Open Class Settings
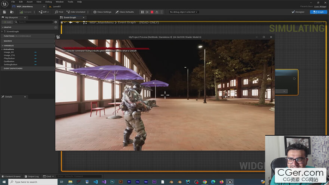Viewport: 329px width, 185px height. [x=102, y=12]
